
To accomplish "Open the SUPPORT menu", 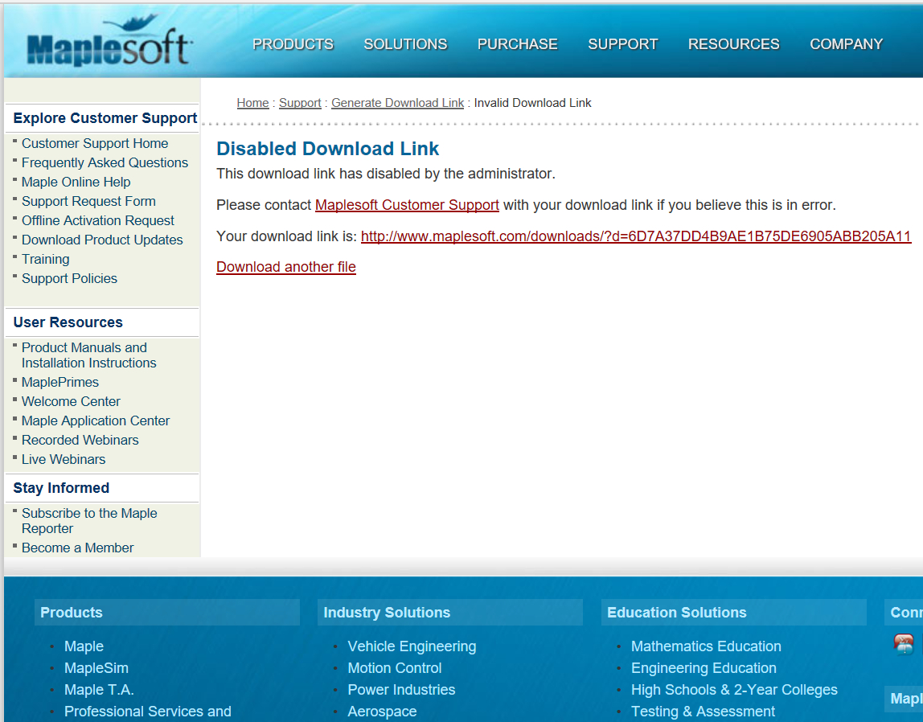I will click(623, 44).
